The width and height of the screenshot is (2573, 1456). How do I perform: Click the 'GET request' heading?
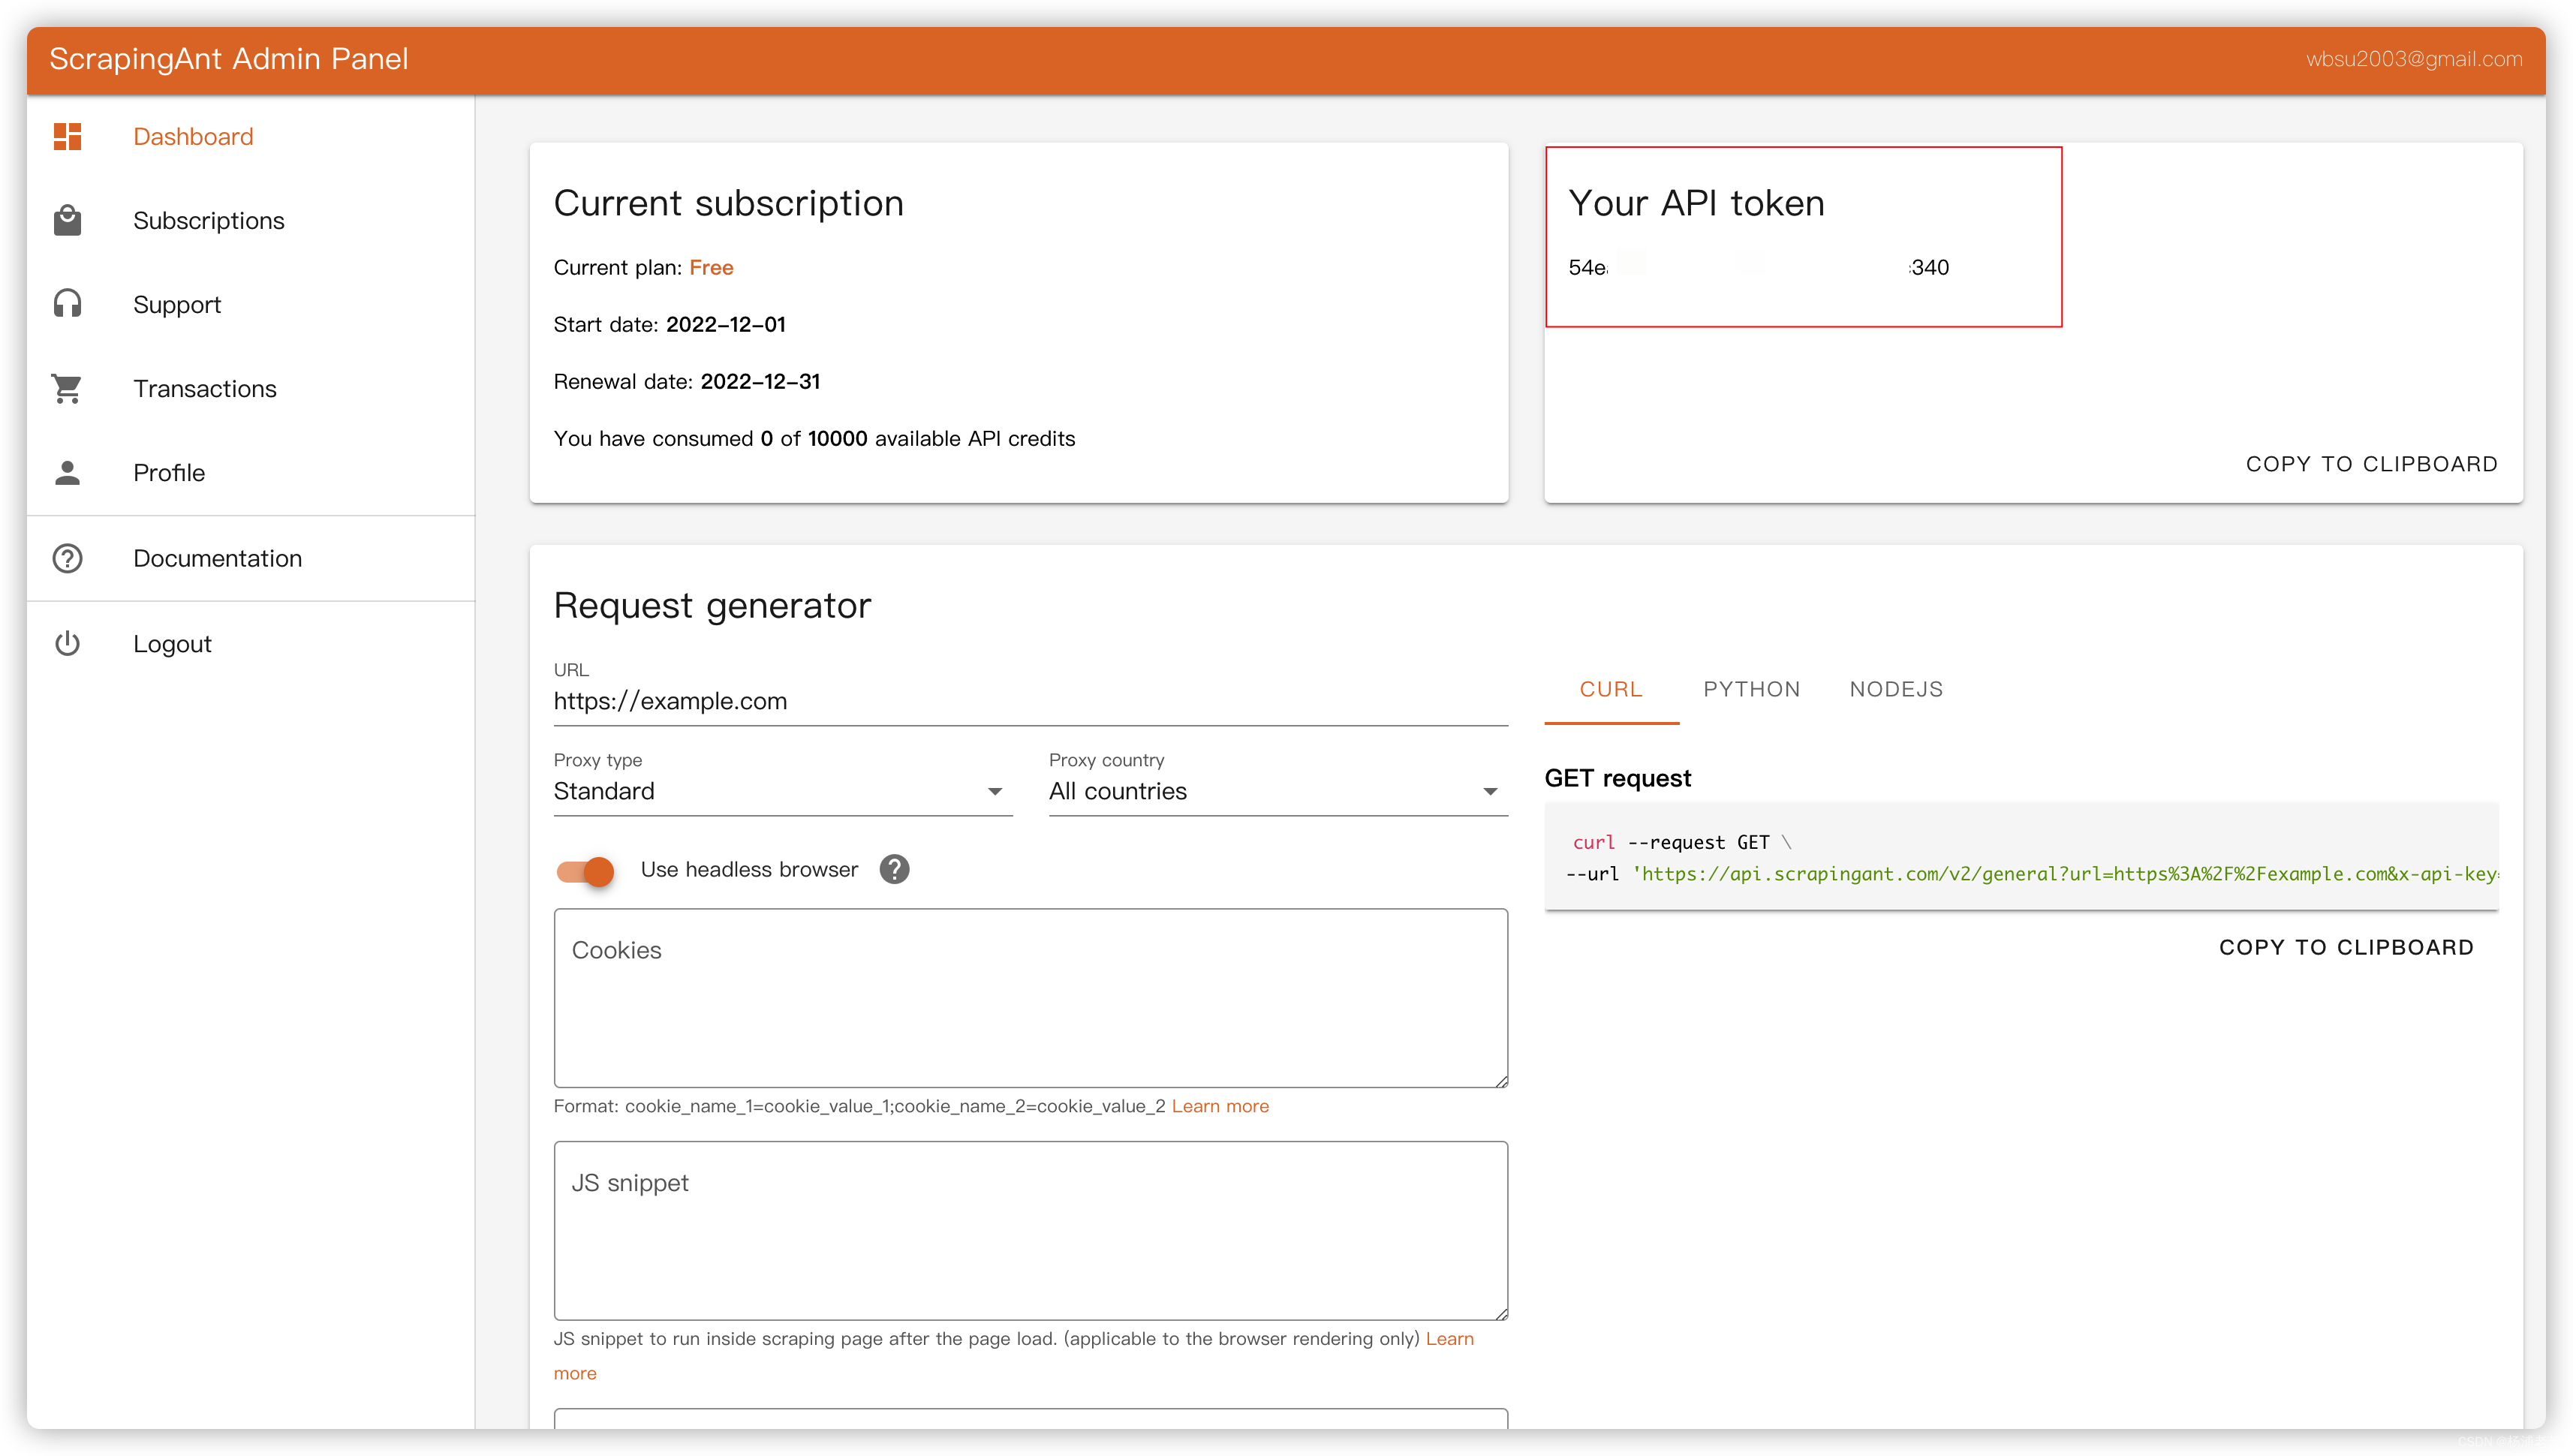[1617, 778]
